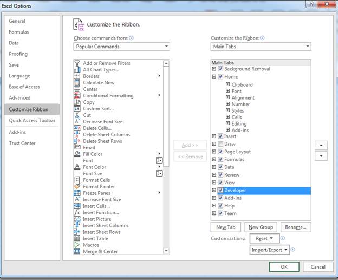Click the All Chart Types icon
Screen dimensions: 338x280
[x=77, y=70]
